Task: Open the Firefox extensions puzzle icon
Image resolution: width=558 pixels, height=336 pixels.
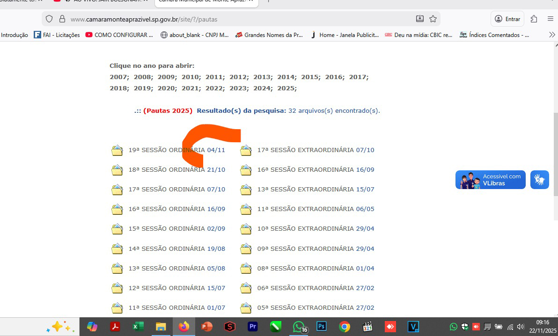Action: [534, 19]
